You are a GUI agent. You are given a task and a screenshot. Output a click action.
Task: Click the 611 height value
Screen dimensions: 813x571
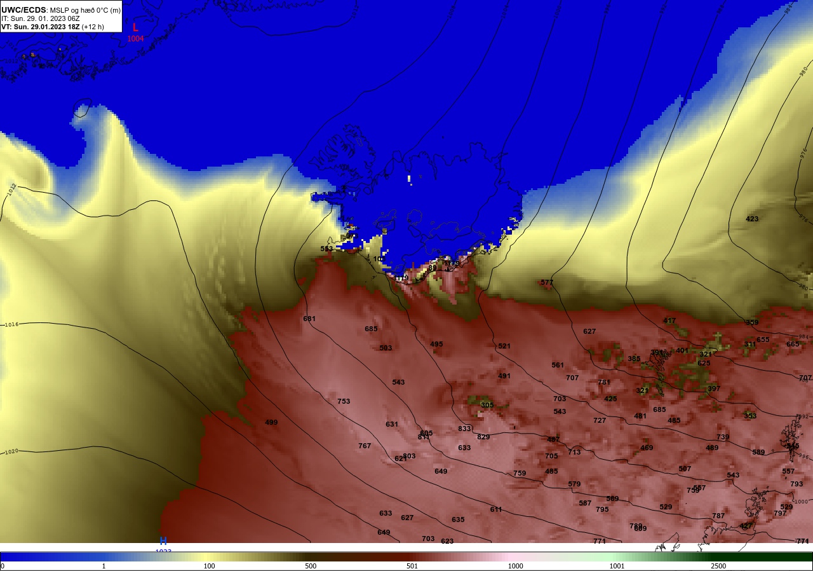496,509
